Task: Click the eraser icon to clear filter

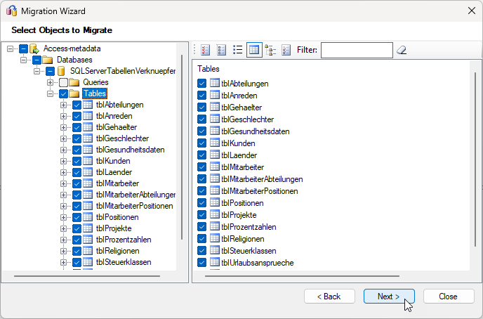Action: 402,50
